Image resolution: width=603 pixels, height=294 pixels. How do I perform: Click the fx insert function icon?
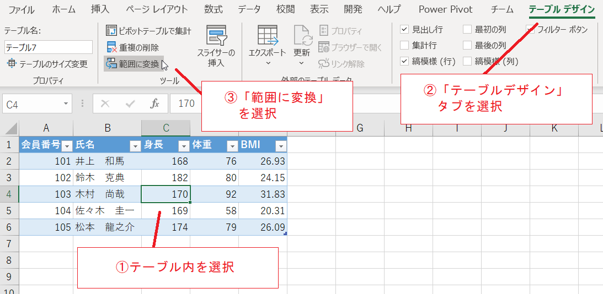[154, 104]
